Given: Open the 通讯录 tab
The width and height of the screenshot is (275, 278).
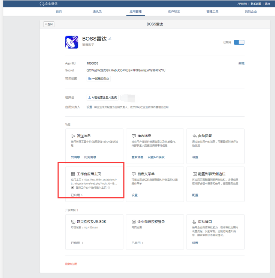Looking at the screenshot, I should (97, 12).
